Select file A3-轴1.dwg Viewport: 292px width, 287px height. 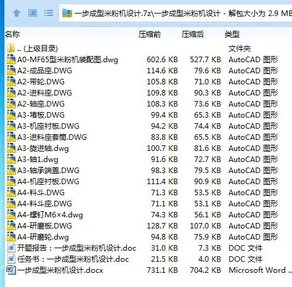(x=38, y=160)
